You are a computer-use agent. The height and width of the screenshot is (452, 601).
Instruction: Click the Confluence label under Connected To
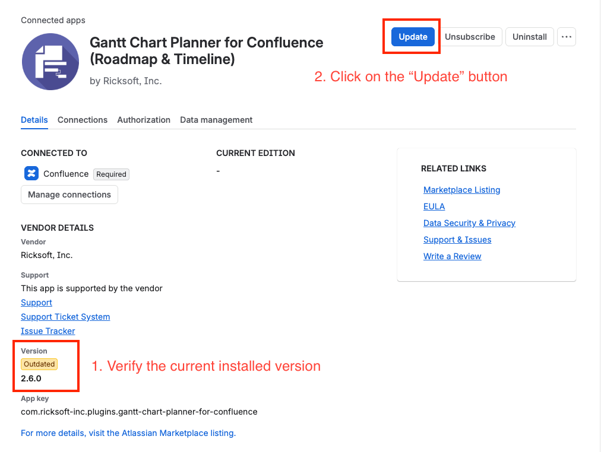click(66, 174)
